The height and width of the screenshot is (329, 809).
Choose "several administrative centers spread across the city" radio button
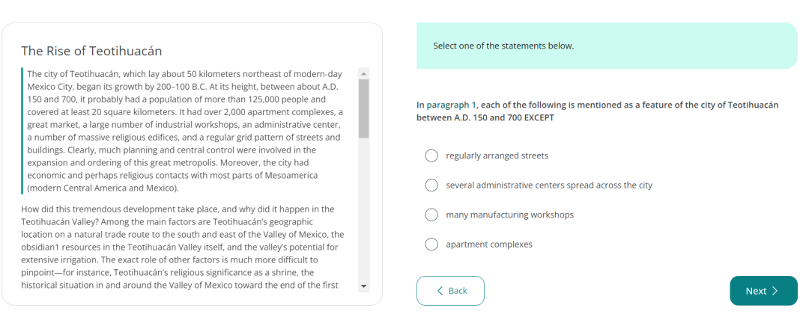tap(431, 185)
